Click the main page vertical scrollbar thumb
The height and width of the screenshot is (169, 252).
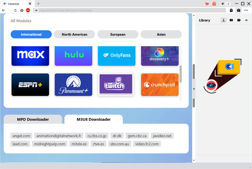(x=194, y=72)
